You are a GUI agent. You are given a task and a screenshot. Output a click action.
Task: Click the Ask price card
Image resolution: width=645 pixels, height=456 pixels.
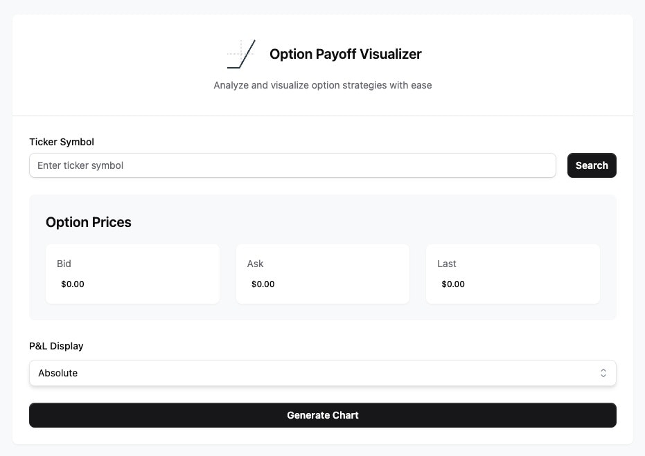point(322,273)
